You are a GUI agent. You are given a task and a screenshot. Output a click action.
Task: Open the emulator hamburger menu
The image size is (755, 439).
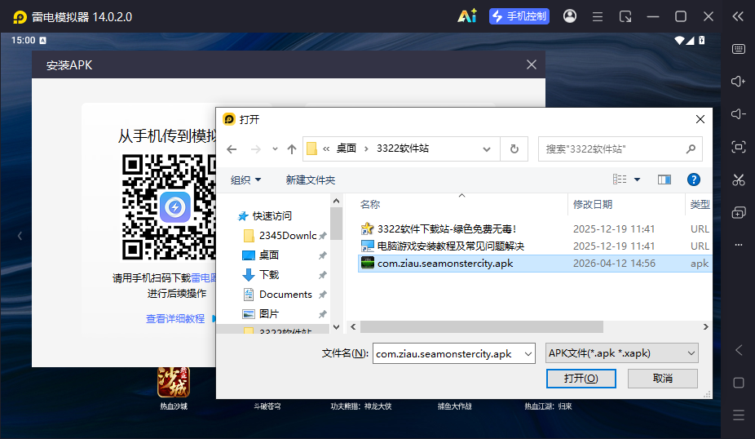(x=598, y=17)
